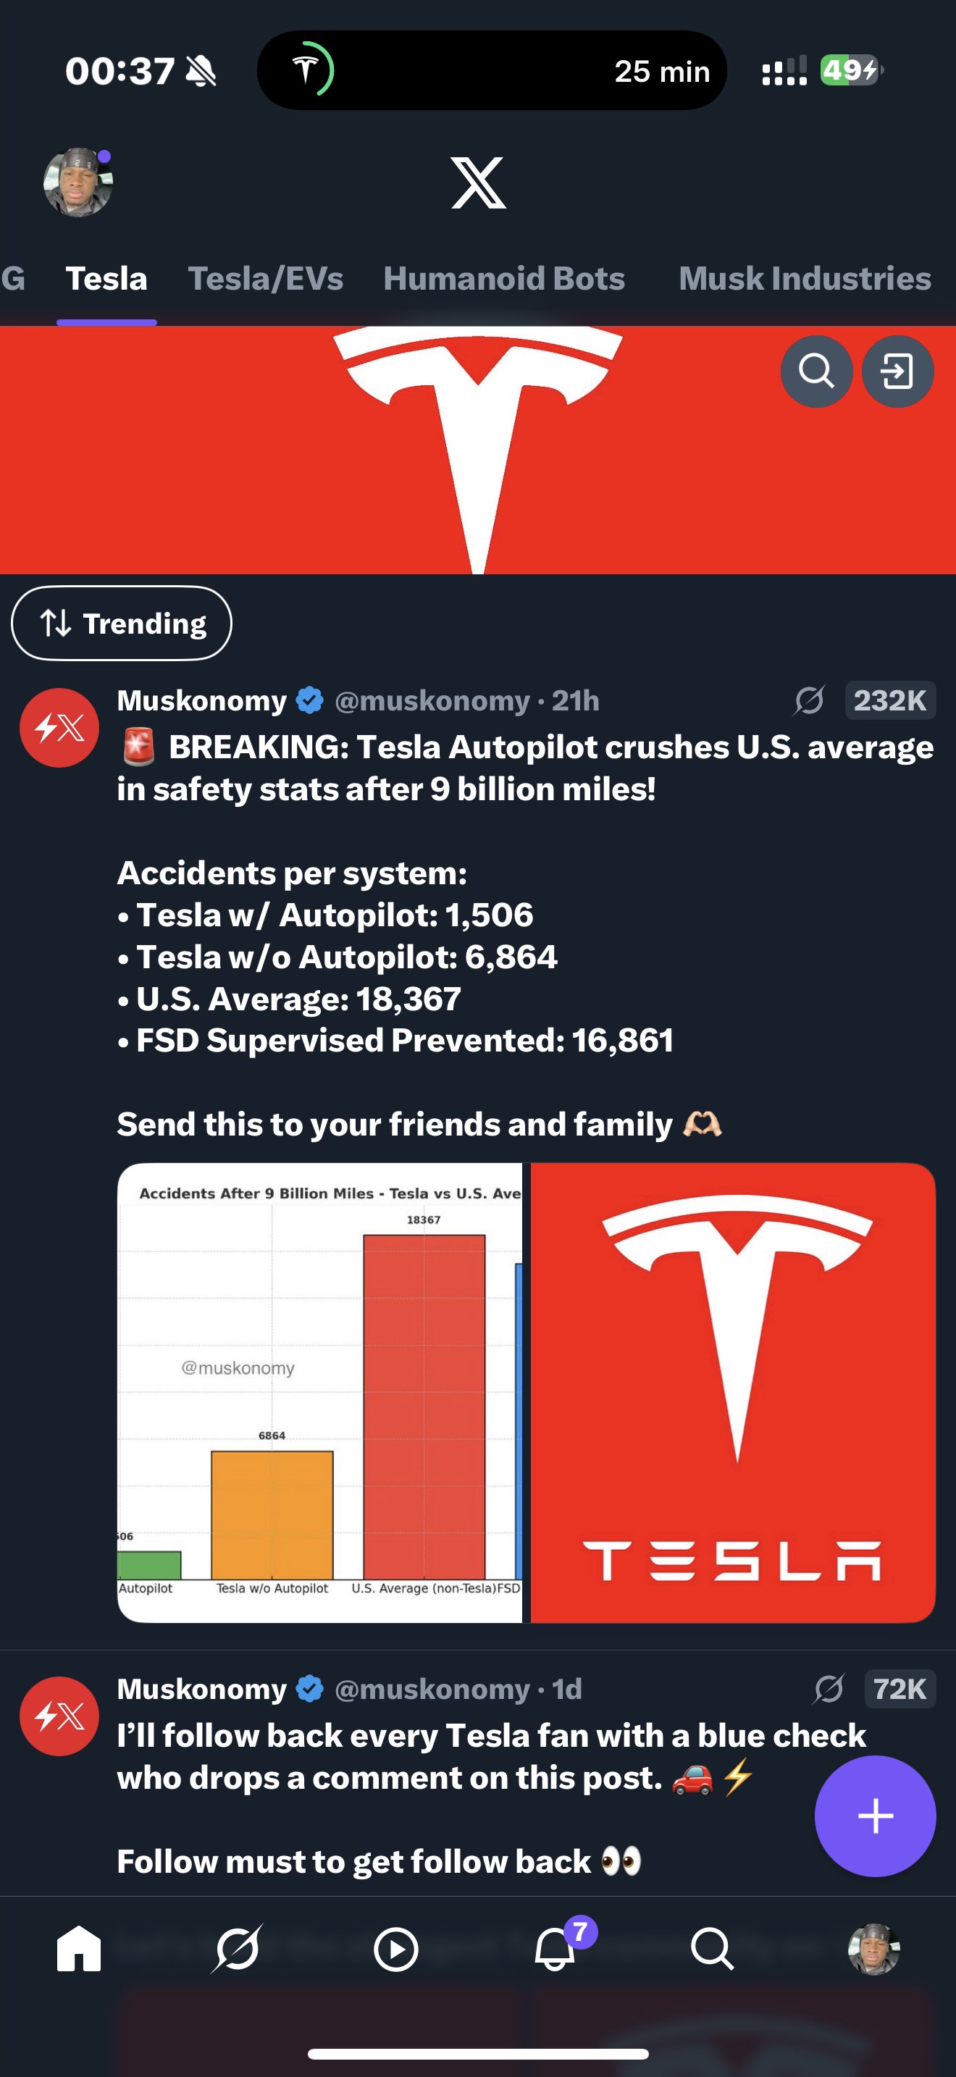Viewport: 956px width, 2077px height.
Task: Tap the bottom bar search icon
Action: pos(712,1950)
